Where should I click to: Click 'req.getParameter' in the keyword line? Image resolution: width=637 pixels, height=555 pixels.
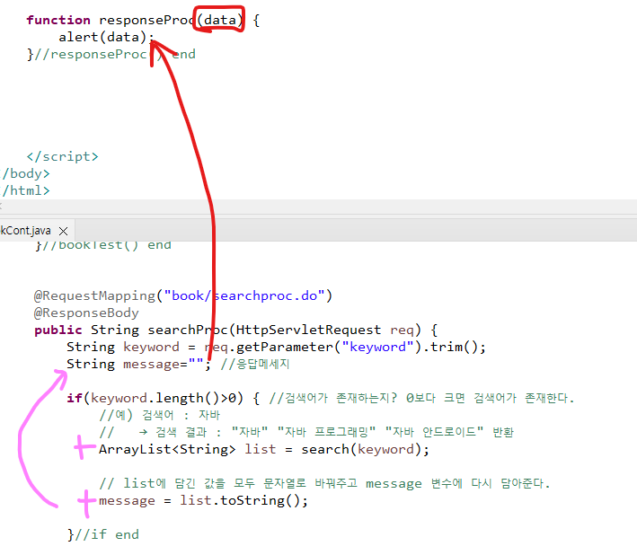point(269,347)
